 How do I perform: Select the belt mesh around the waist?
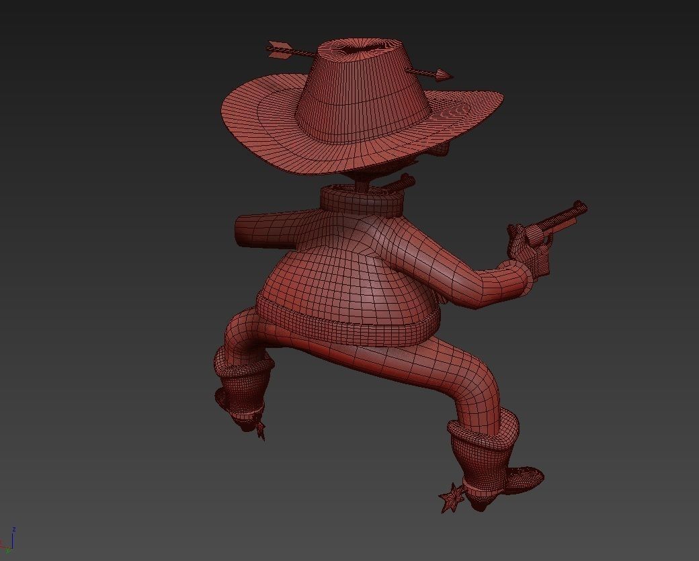coord(347,325)
